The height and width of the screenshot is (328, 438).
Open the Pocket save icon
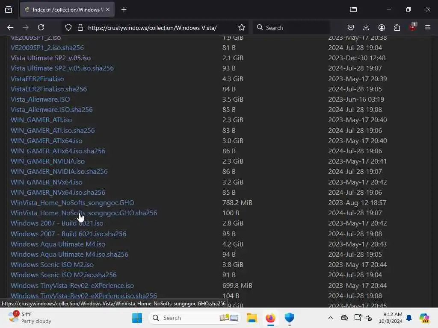(x=351, y=27)
